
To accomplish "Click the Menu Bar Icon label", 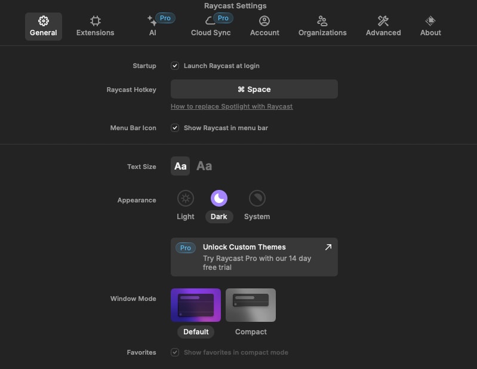I will (x=133, y=128).
